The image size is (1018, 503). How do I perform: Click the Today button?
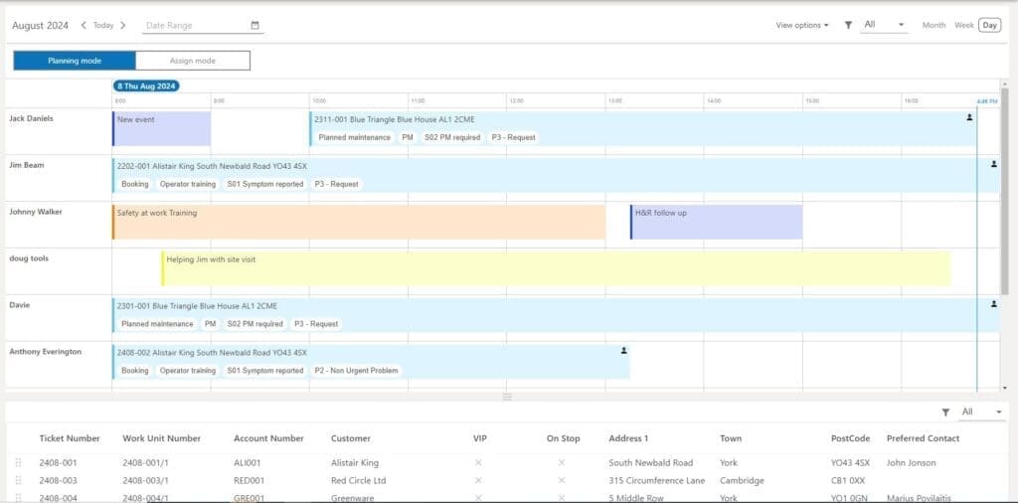point(103,25)
